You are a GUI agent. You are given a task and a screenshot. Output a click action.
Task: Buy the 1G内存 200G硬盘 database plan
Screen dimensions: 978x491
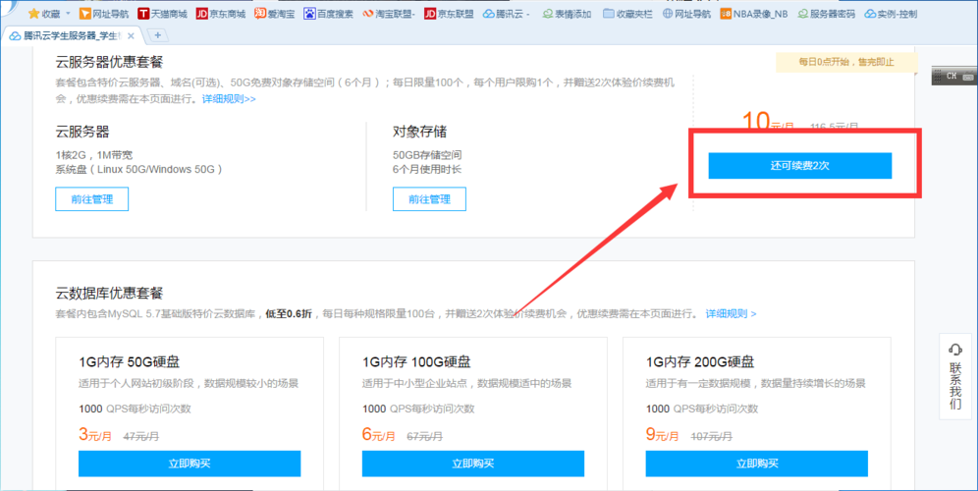(757, 464)
